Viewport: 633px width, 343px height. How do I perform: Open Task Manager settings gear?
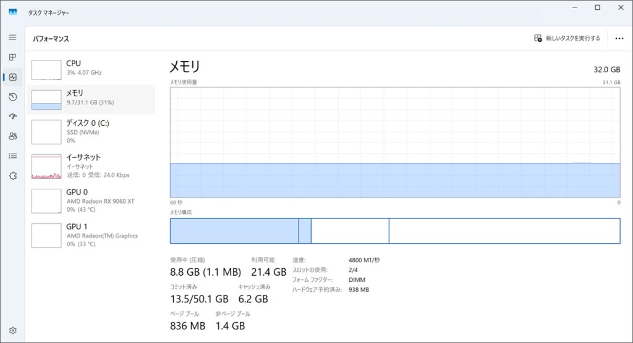12,331
